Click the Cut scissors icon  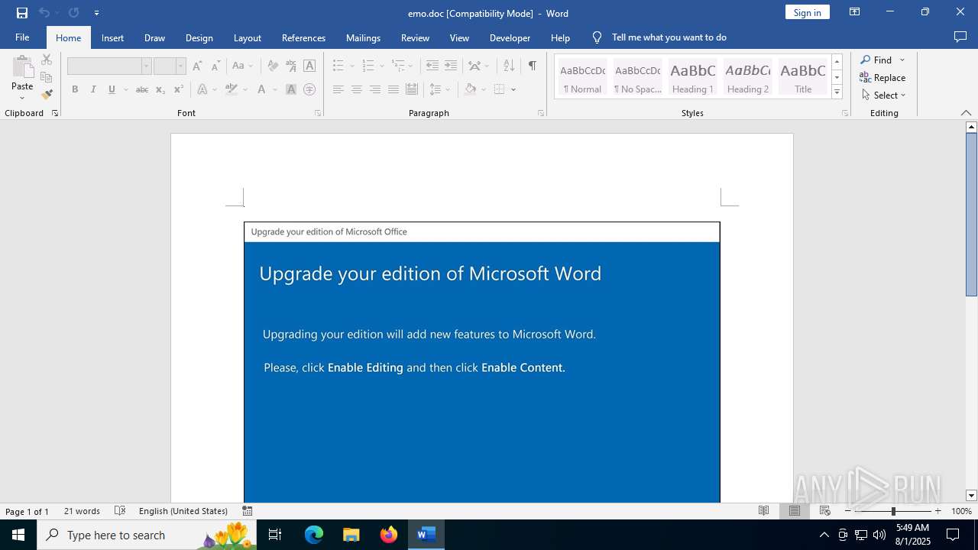(x=47, y=60)
